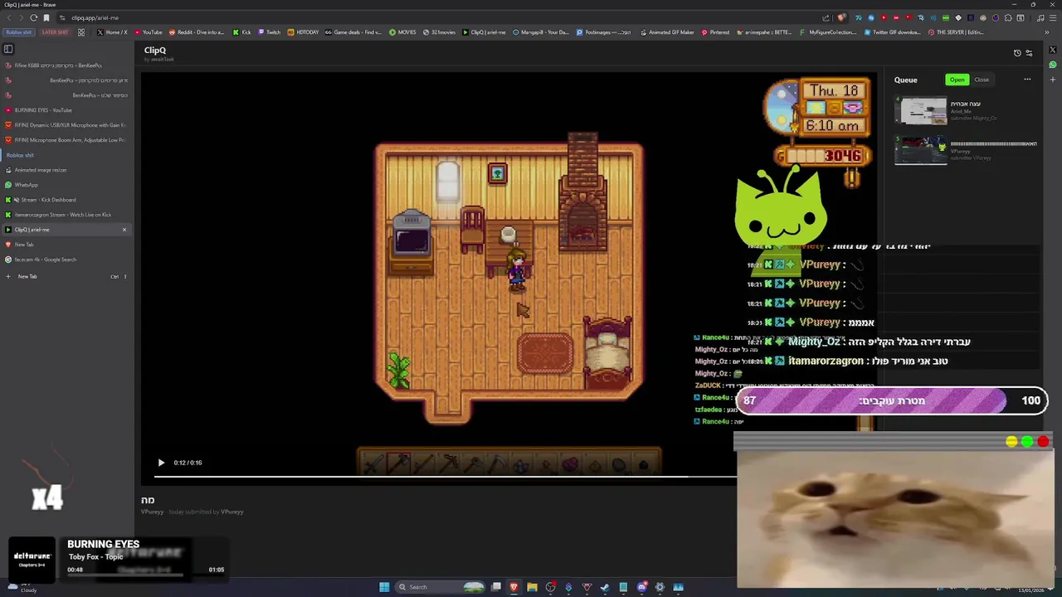Open the Brave hamburger menu

[x=1053, y=17]
